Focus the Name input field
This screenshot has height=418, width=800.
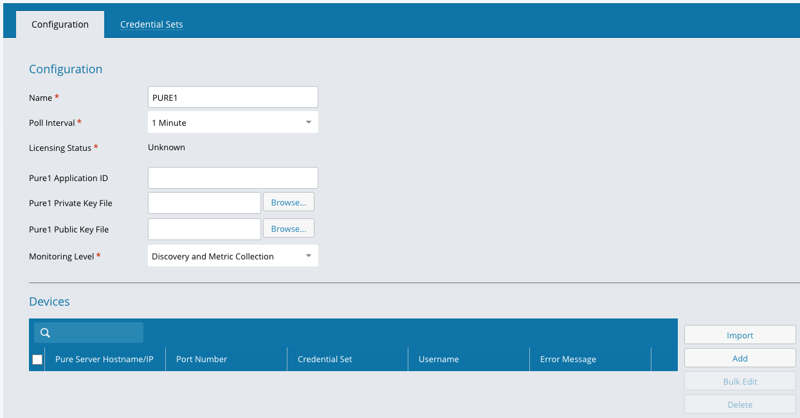[233, 97]
